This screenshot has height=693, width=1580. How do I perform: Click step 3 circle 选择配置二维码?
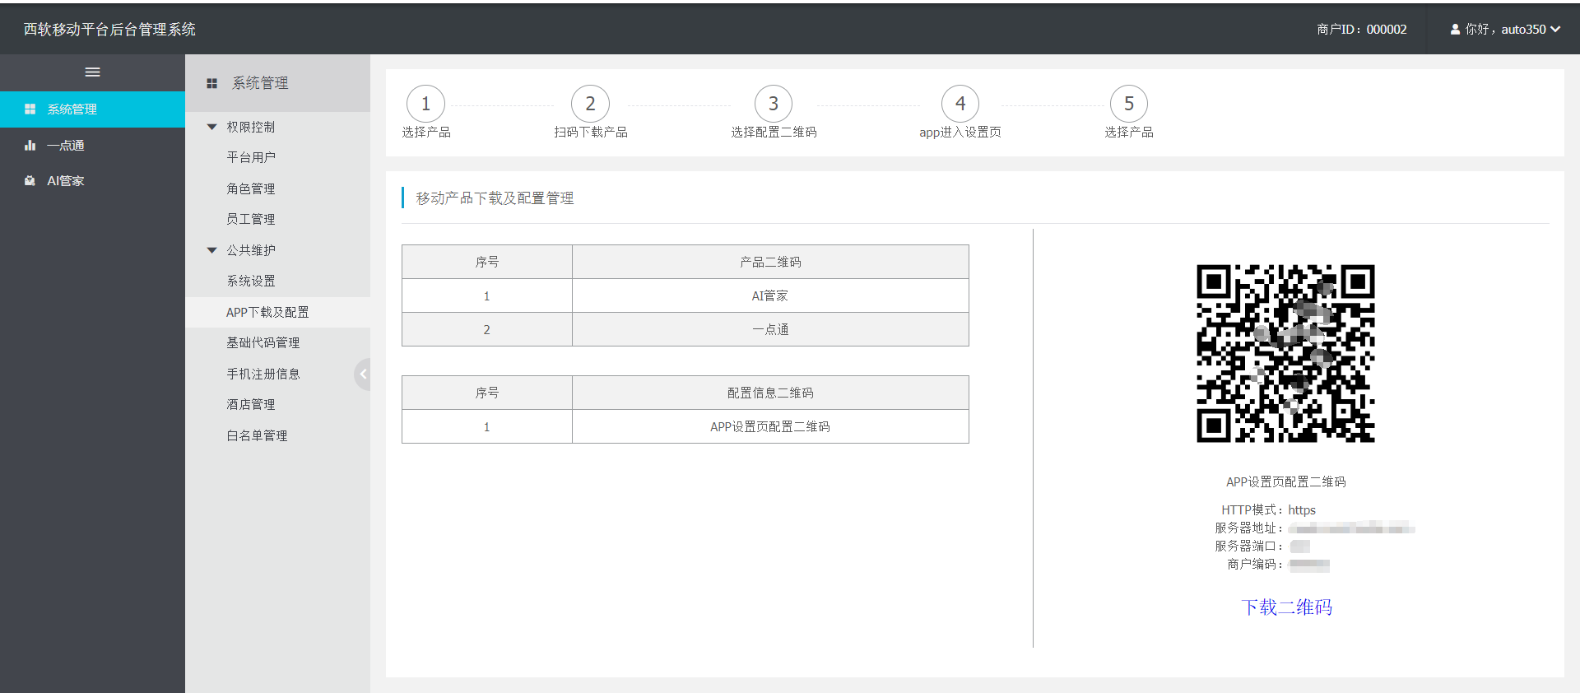pyautogui.click(x=774, y=104)
